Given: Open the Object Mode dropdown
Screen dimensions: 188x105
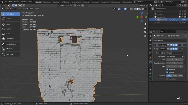Looking at the screenshot, I should pyautogui.click(x=9, y=9).
